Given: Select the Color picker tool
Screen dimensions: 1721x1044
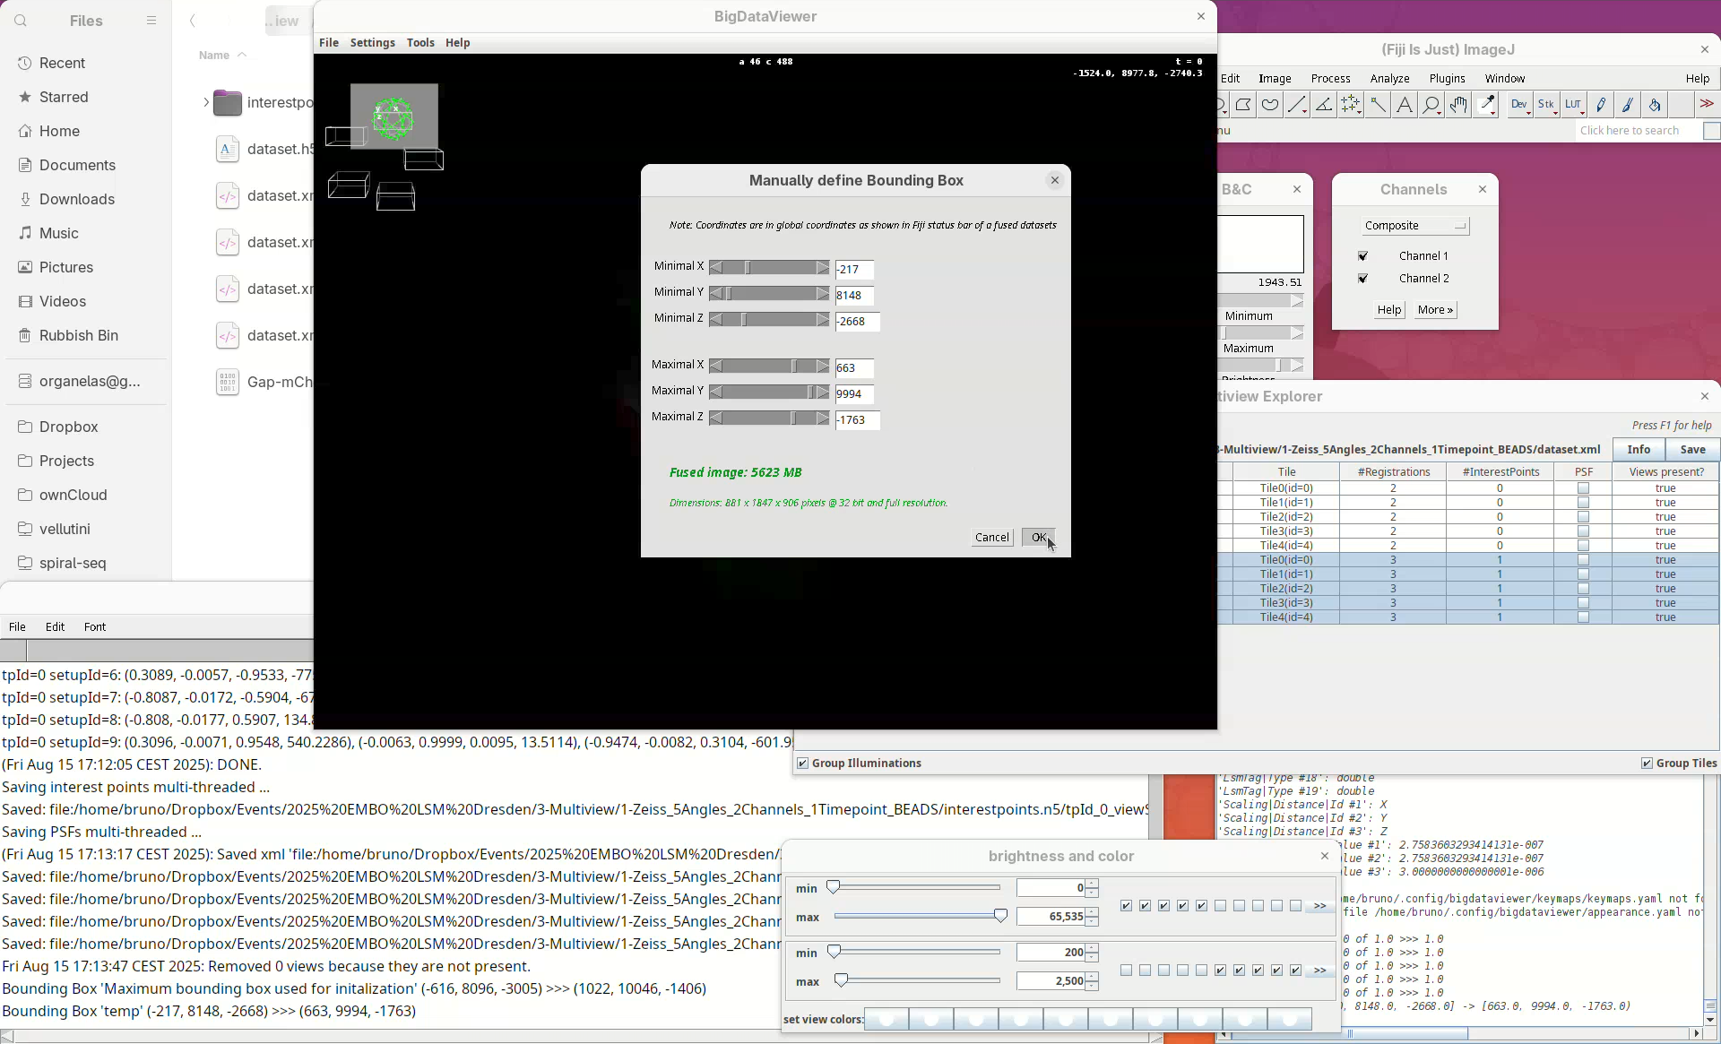Looking at the screenshot, I should 1487,106.
